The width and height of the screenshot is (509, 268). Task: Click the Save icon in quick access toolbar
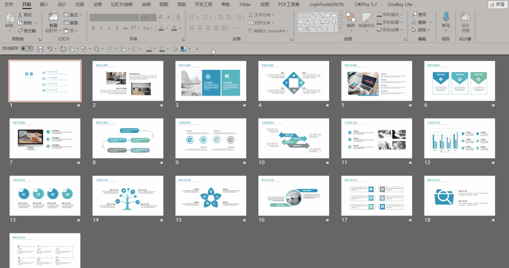[41, 49]
